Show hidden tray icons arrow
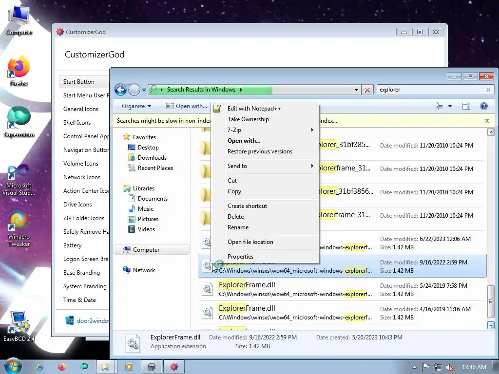 pyautogui.click(x=414, y=367)
